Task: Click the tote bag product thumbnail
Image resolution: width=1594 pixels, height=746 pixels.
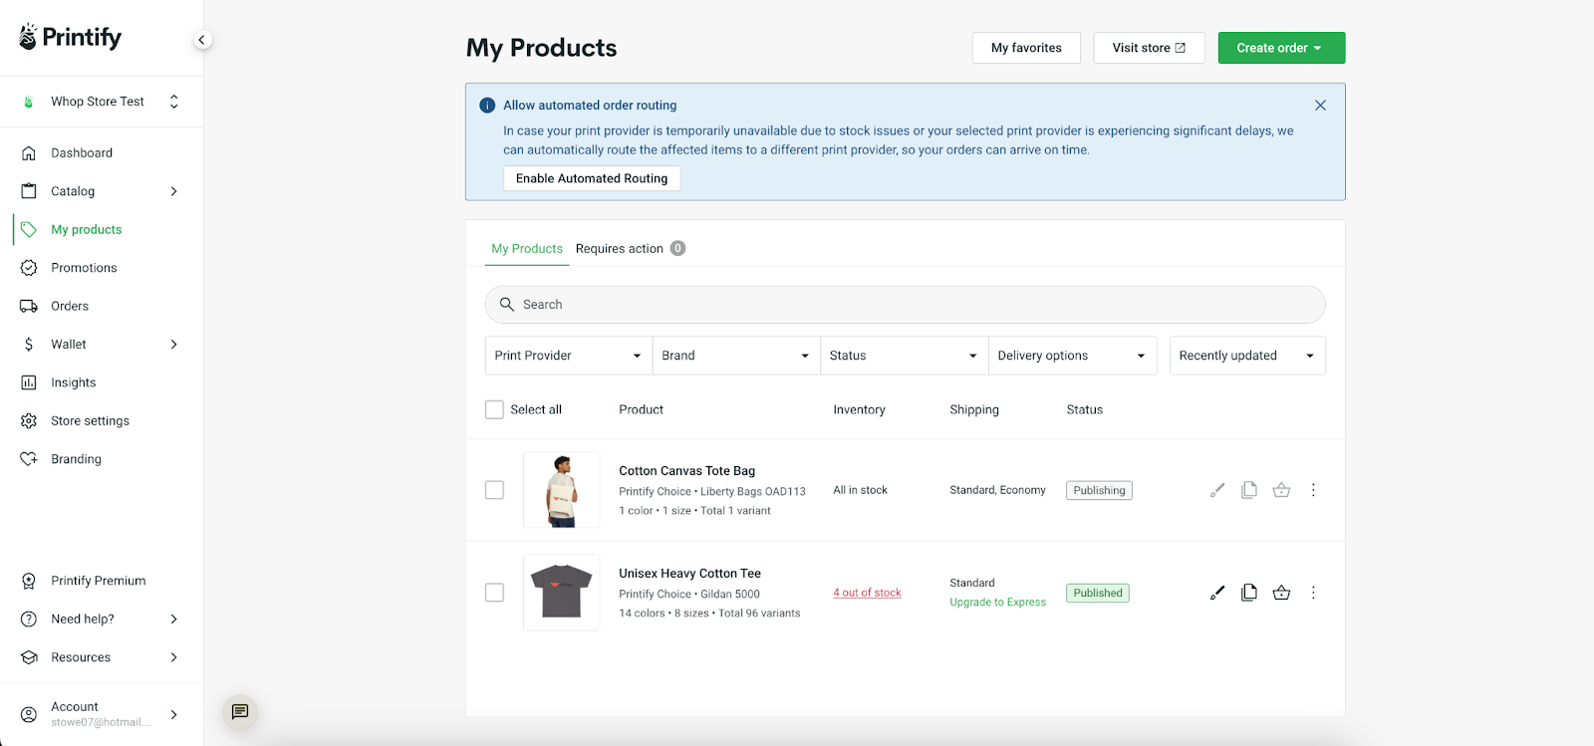Action: point(562,490)
